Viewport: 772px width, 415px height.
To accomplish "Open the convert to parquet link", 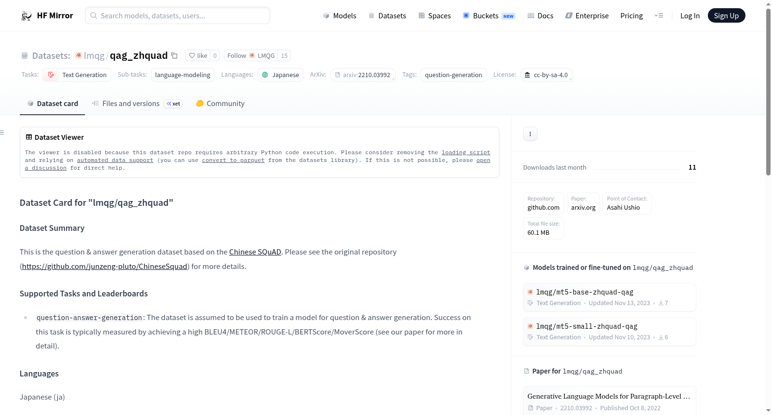I will pos(233,160).
